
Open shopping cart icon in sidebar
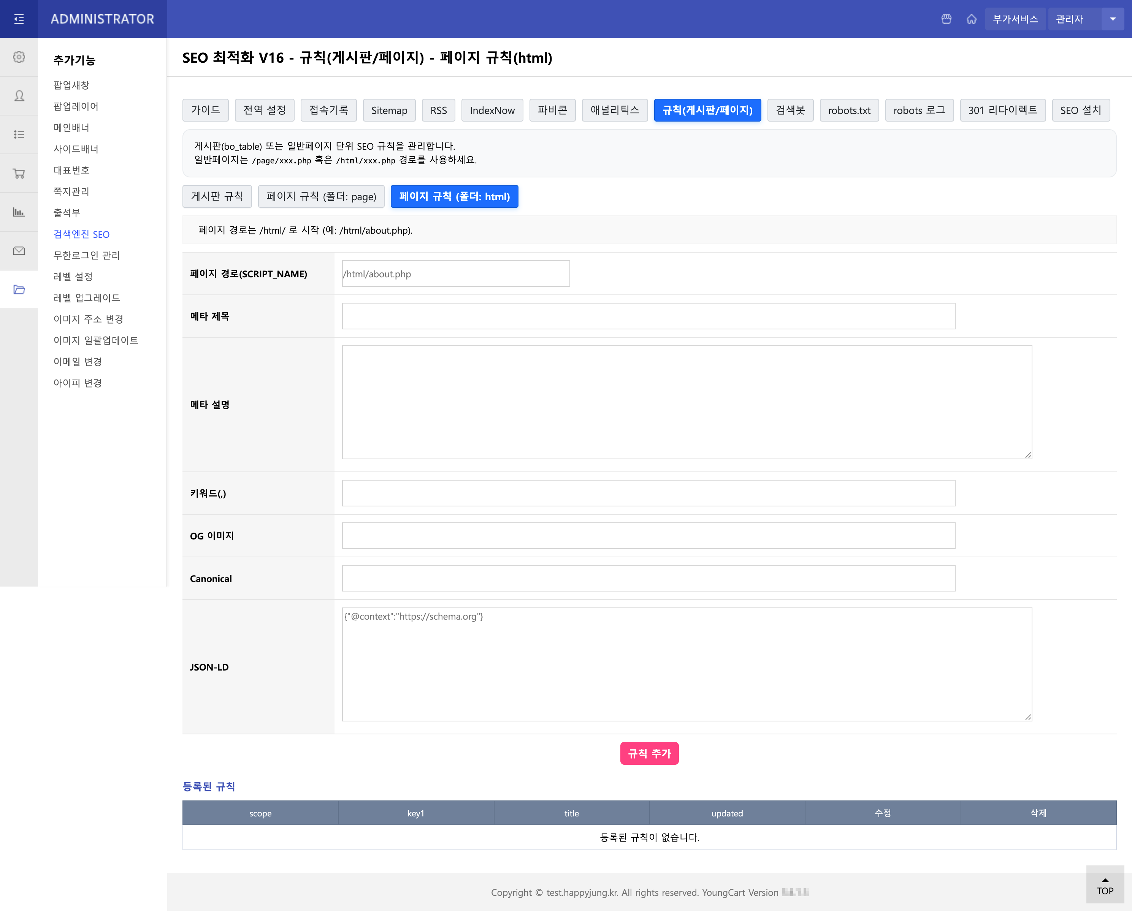click(19, 174)
